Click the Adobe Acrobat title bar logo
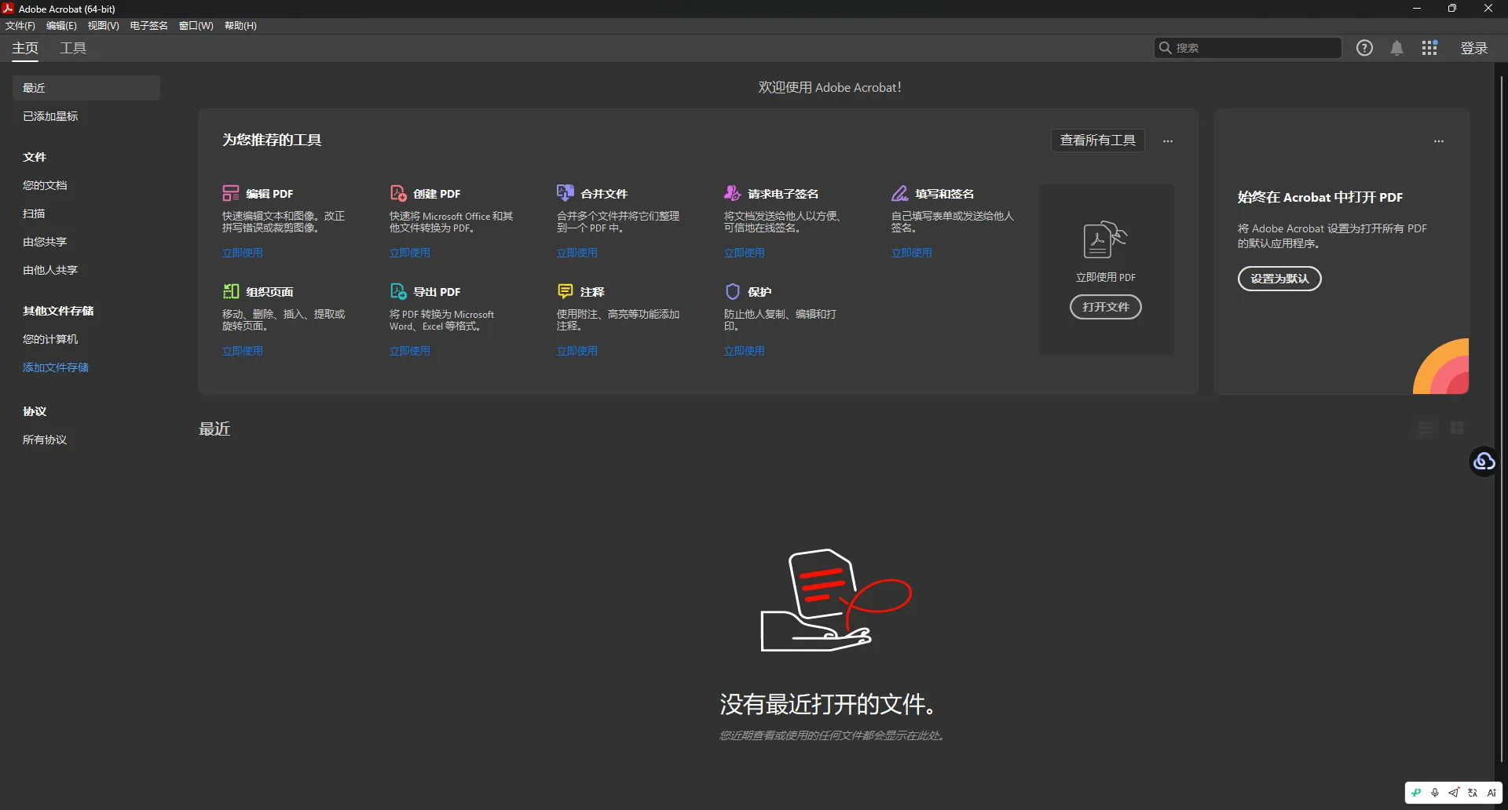This screenshot has height=810, width=1508. tap(9, 9)
